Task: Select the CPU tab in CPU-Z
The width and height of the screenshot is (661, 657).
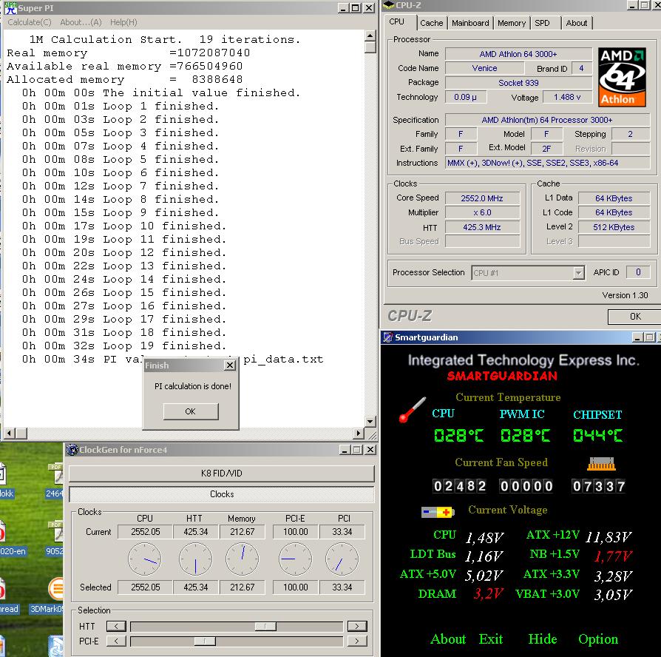Action: coord(397,22)
